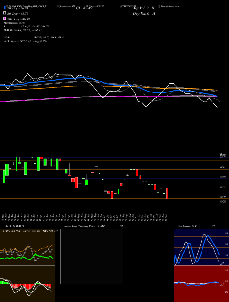Click the last red candlestick on the chart
This screenshot has width=229, height=302.
167,194
